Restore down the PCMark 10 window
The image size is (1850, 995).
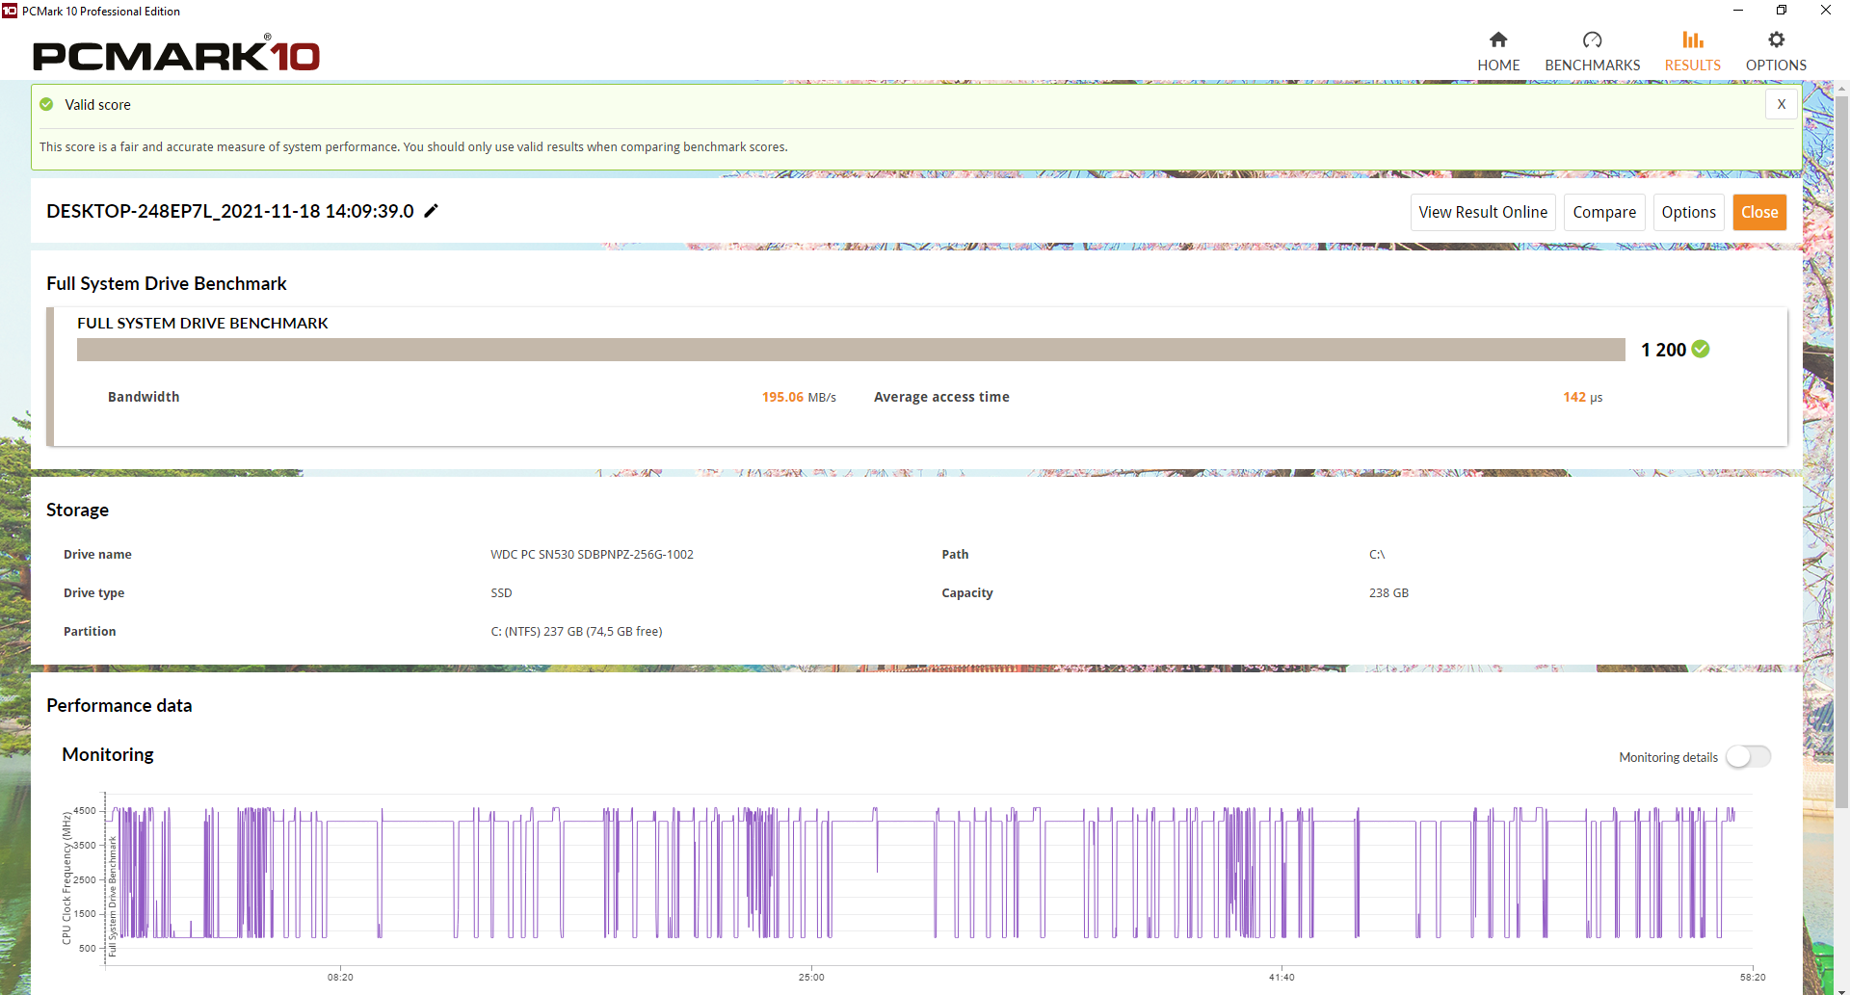point(1781,11)
